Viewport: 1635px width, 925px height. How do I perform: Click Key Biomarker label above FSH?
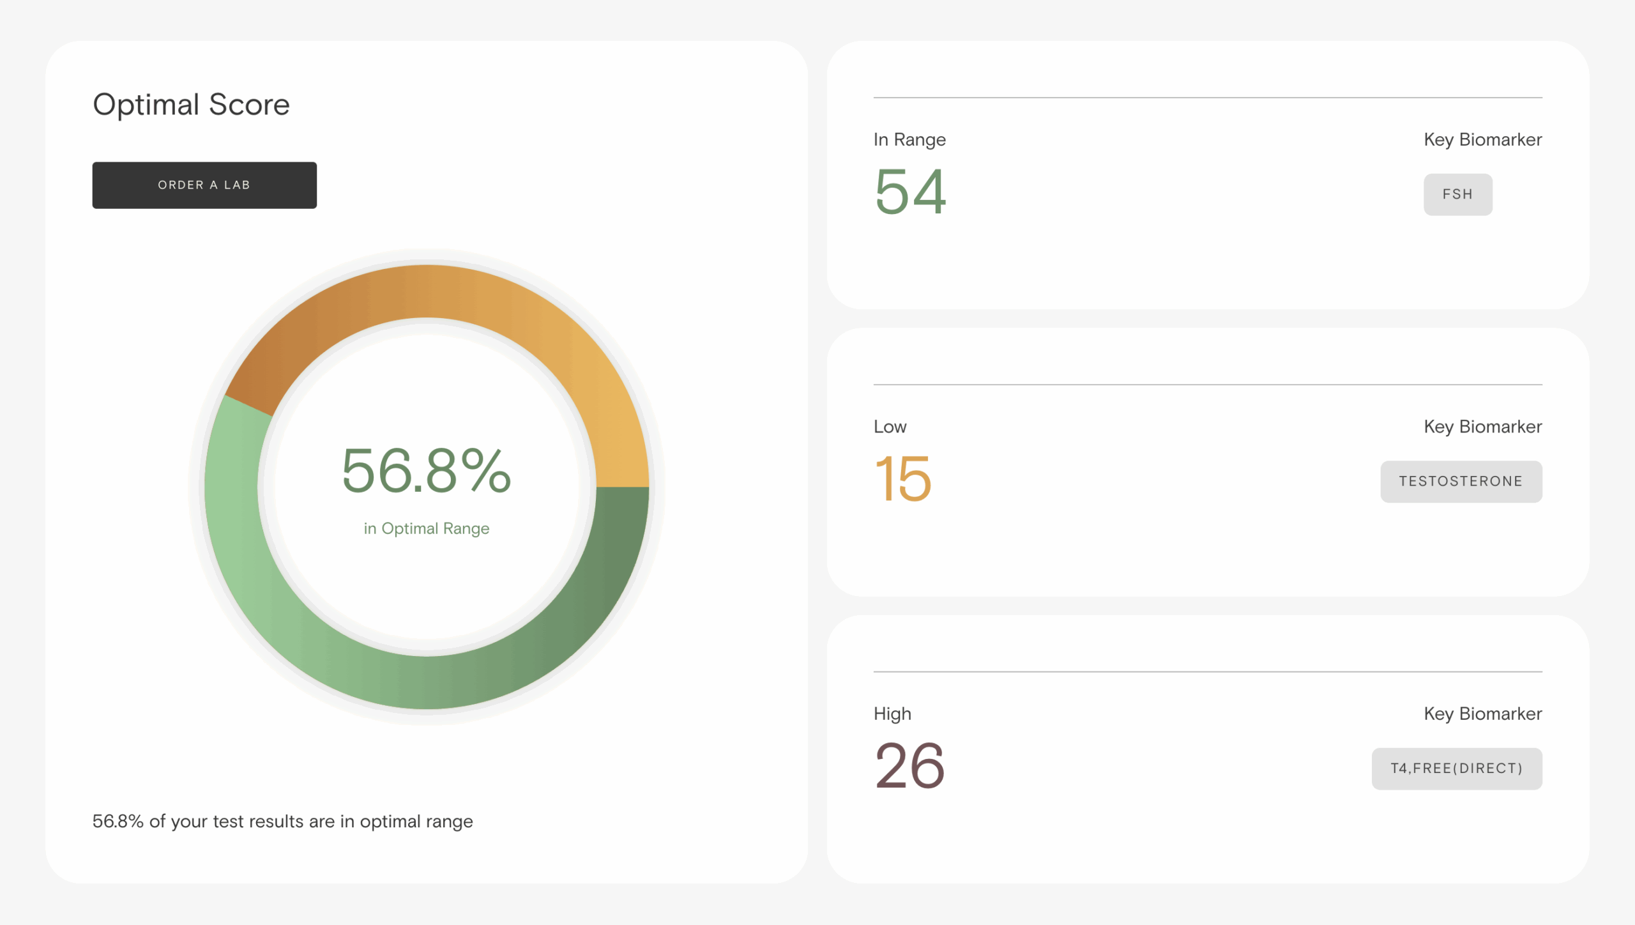click(1482, 139)
